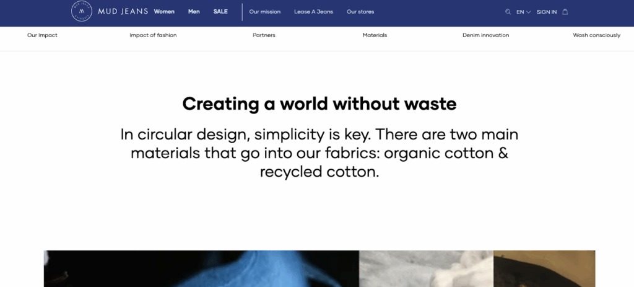Click the MUD Jeans circular logo icon
Viewport: 634px width, 287px height.
(x=82, y=11)
